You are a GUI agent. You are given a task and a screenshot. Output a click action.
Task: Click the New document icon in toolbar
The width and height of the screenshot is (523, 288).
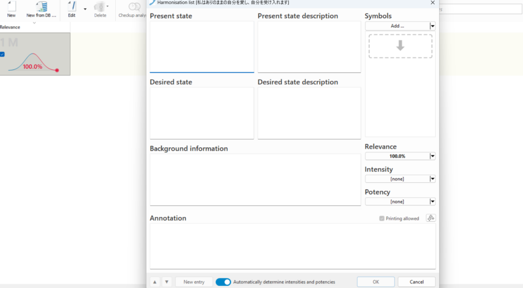click(x=11, y=7)
